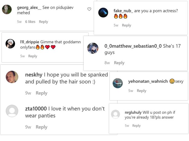The height and width of the screenshot is (141, 189).
Task: Open fake_nub_ profile avatar
Action: (103, 13)
